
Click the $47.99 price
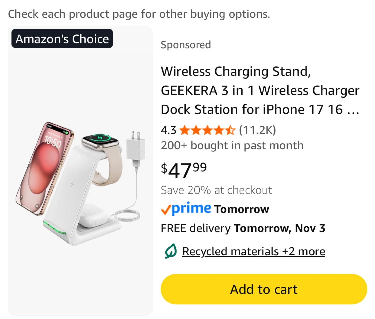point(184,170)
